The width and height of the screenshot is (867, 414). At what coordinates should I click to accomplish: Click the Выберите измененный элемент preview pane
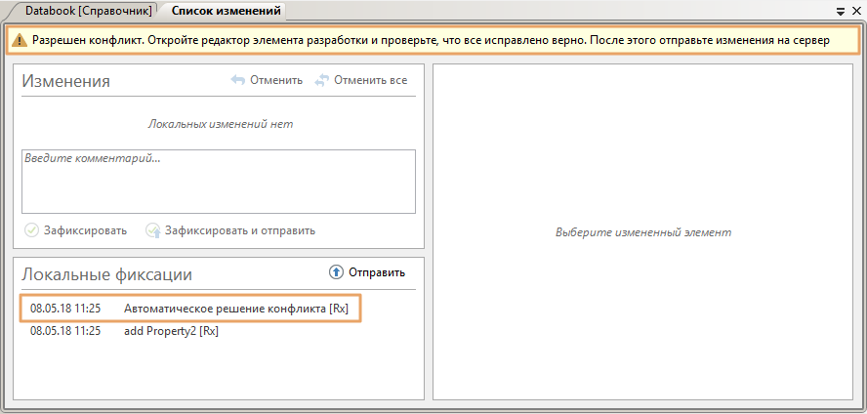tap(642, 232)
